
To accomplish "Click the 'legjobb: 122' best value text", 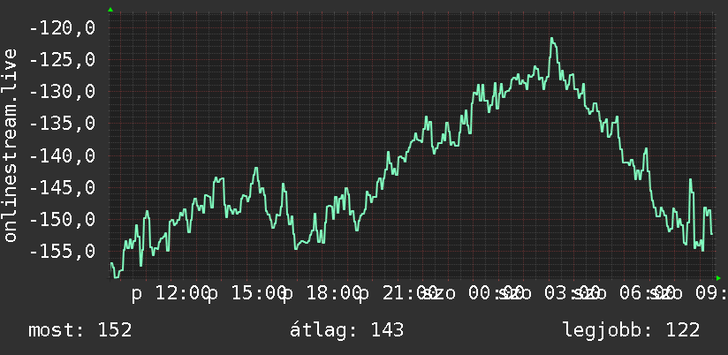I will point(632,330).
